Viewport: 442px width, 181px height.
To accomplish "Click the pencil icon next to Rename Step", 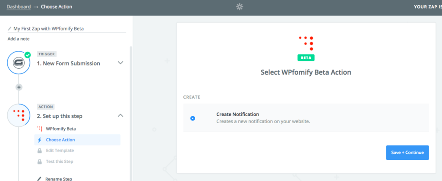I will click(39, 179).
